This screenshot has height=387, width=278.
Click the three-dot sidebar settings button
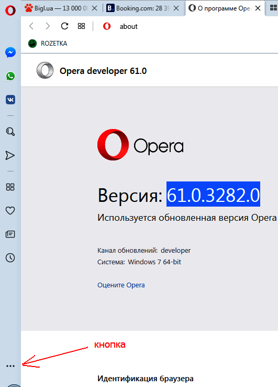coord(10,366)
